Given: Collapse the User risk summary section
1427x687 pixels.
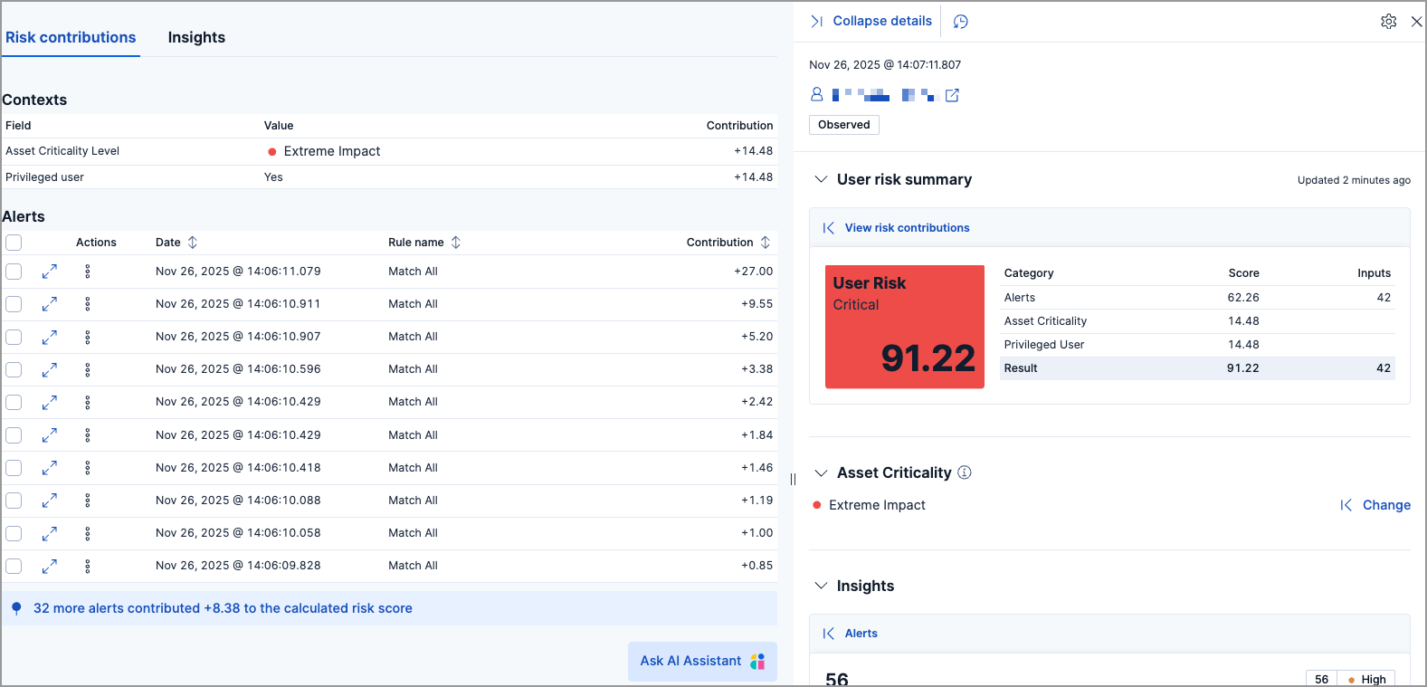Looking at the screenshot, I should pos(821,179).
